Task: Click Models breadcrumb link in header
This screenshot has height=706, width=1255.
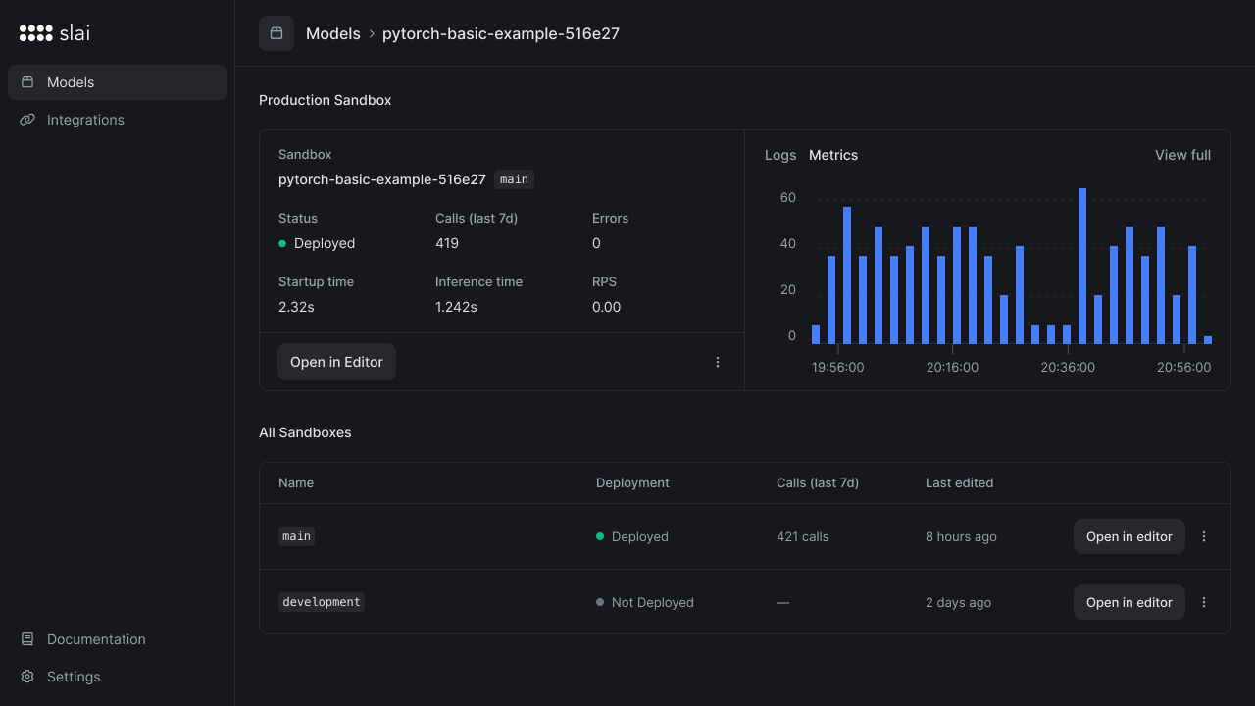Action: [x=333, y=33]
